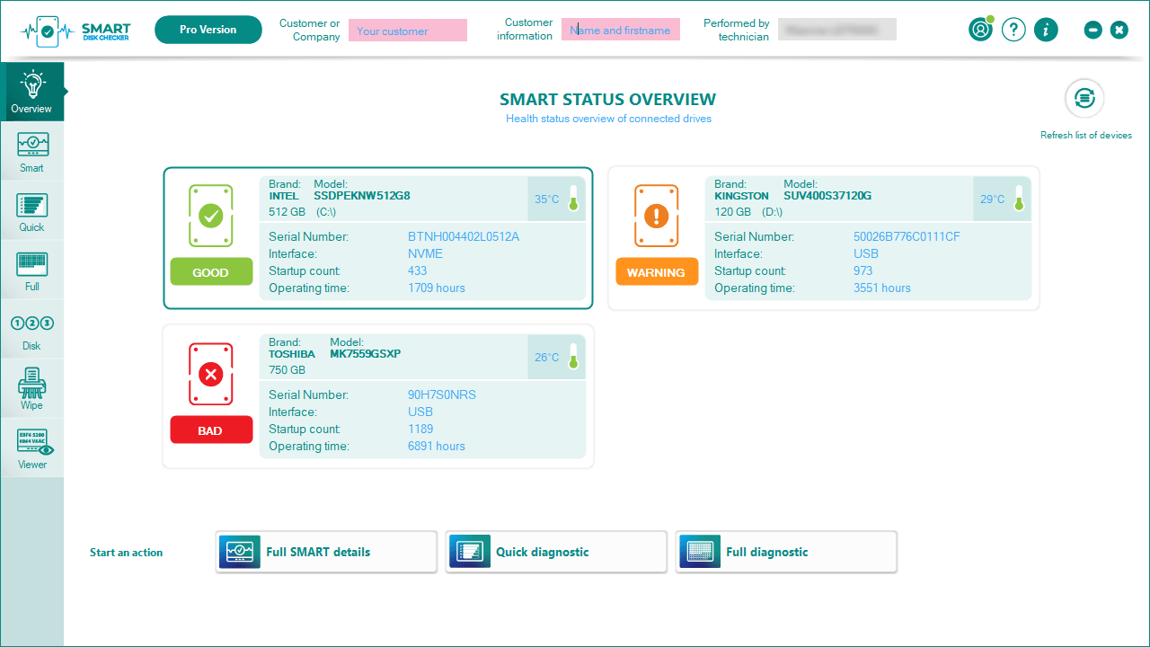
Task: Click the BAD status badge
Action: pos(211,430)
